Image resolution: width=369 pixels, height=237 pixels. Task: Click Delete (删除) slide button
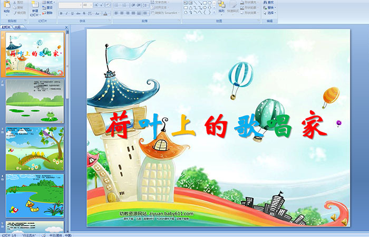47,13
